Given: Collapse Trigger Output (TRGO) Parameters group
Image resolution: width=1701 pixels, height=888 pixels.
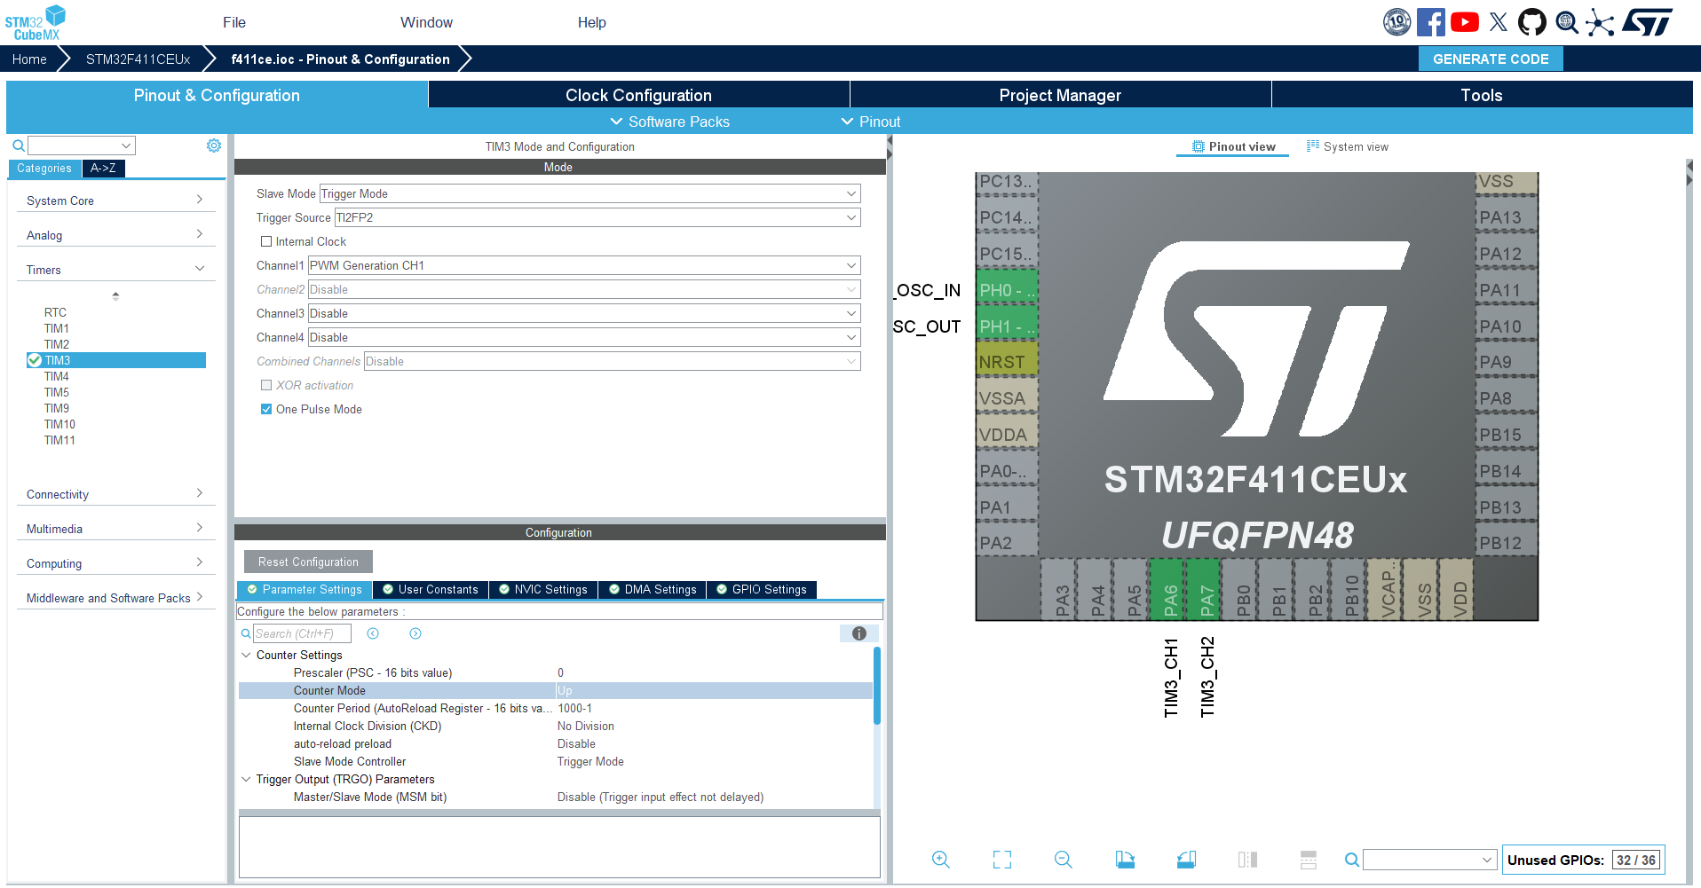Looking at the screenshot, I should point(246,779).
